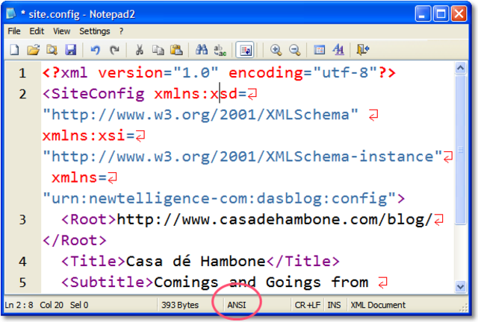
Task: Click the XMLSchema-instance URL string
Action: pos(242,157)
